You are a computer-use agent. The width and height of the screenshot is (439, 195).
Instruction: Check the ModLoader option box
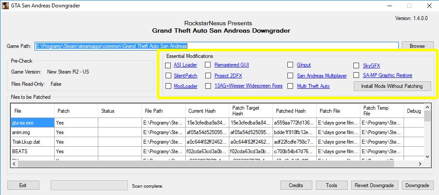pyautogui.click(x=168, y=86)
